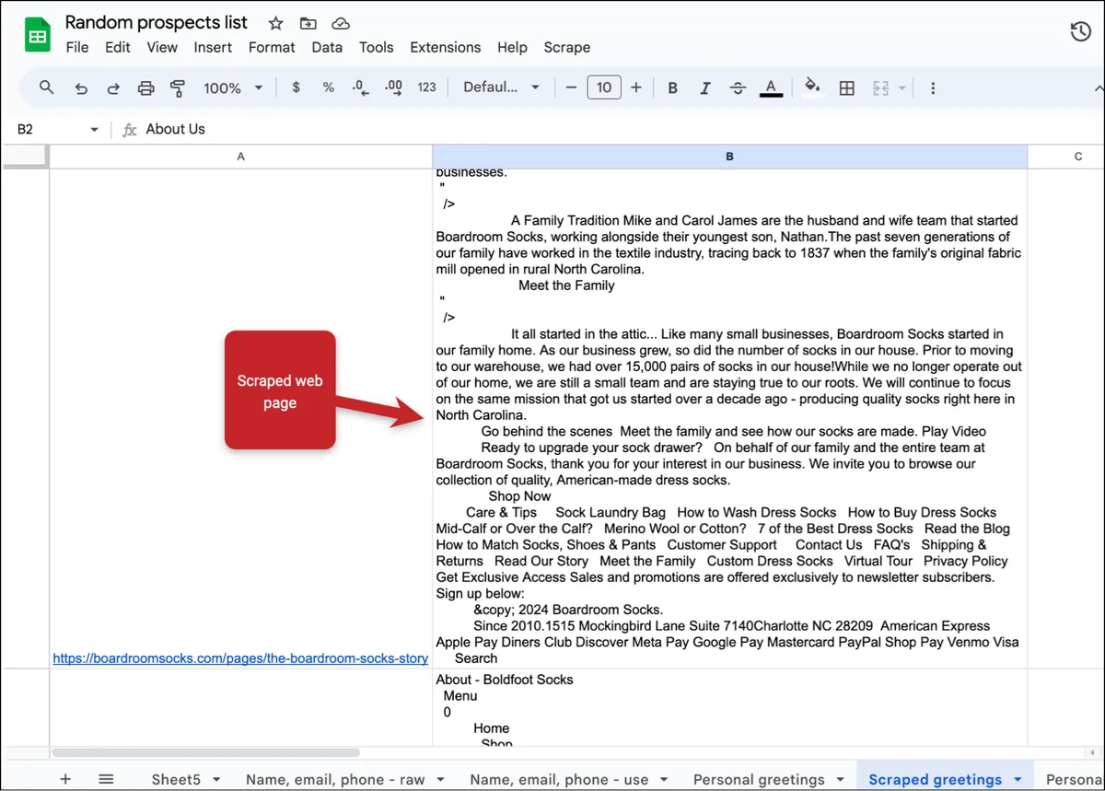Click the font size field showing 10
Viewport: 1105px width, 791px height.
point(604,87)
